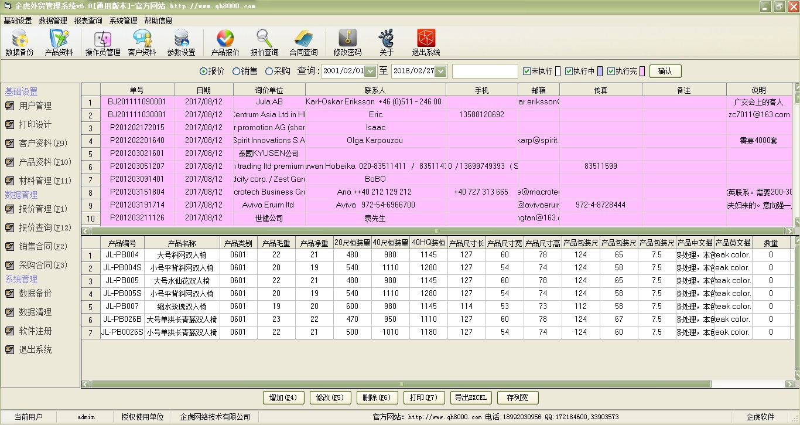Click the pink 执行完 color swatch
This screenshot has height=425, width=800.
coord(642,72)
